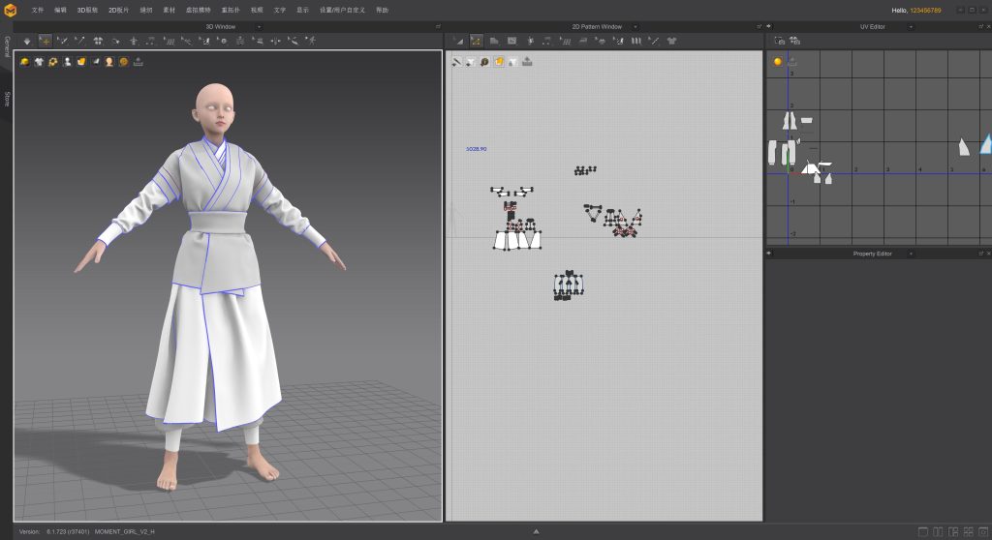Click the grid-mesh tool icon in 3D toolbar

(169, 41)
